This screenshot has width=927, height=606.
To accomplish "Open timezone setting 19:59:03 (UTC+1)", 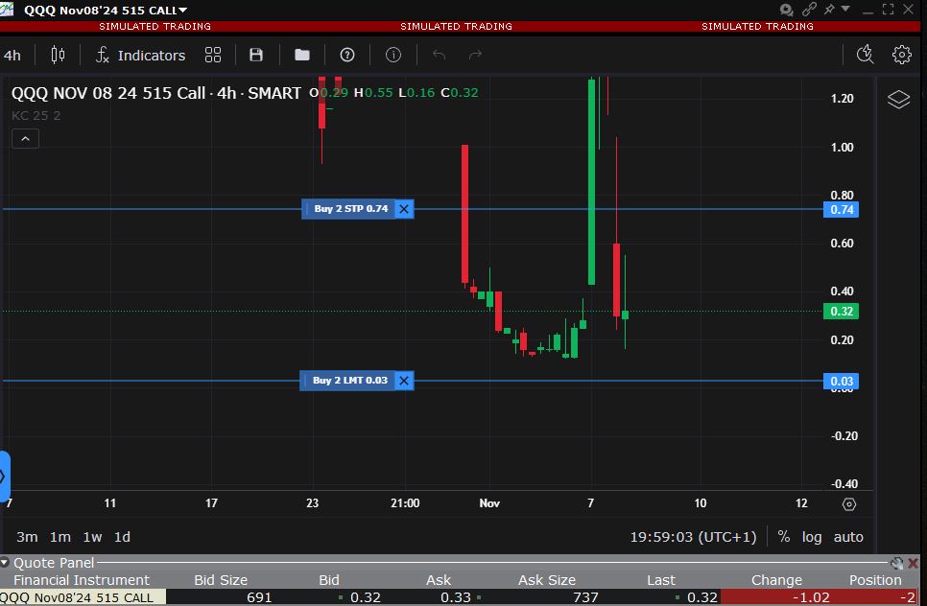I will (693, 537).
